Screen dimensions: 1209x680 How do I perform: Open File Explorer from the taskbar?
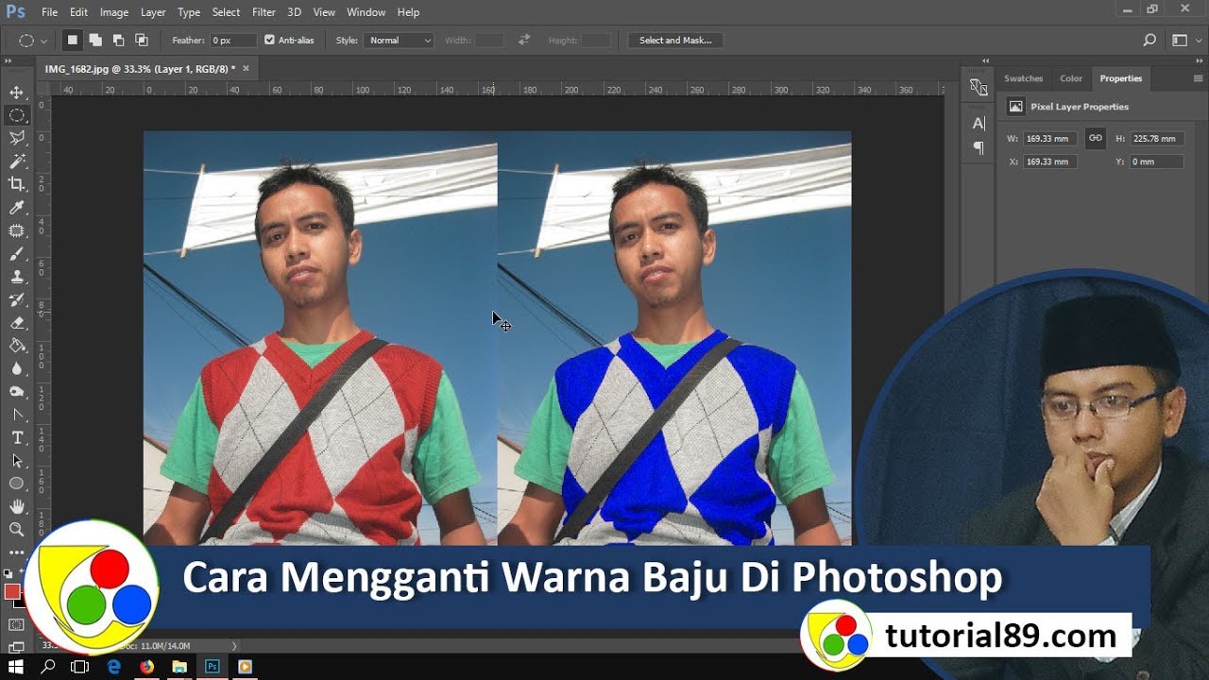point(179,667)
